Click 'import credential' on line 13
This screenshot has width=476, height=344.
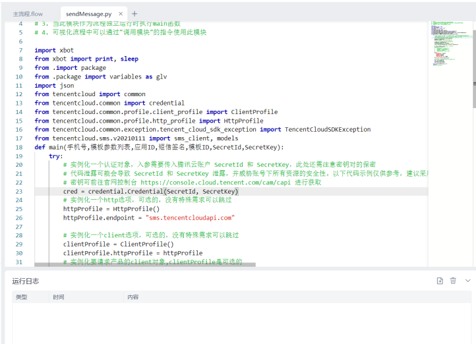click(154, 103)
